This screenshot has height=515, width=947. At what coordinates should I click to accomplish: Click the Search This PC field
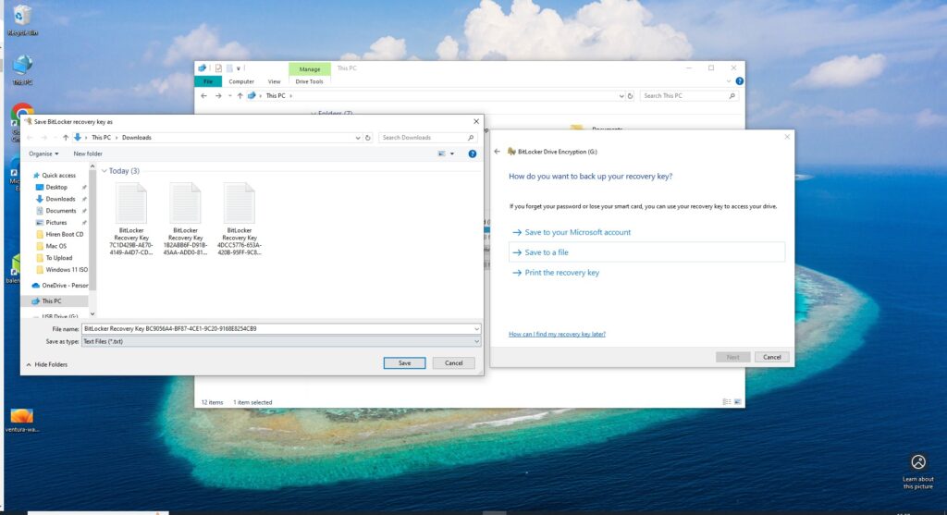click(690, 96)
